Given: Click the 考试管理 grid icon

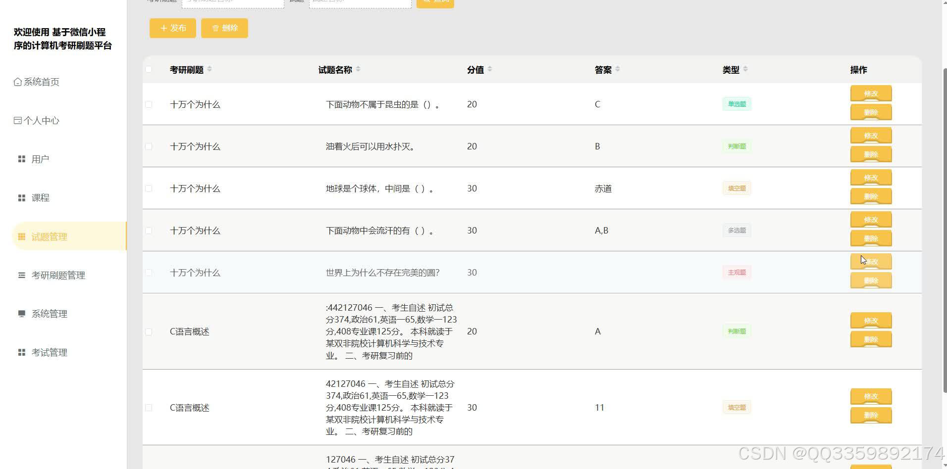Looking at the screenshot, I should pos(22,352).
